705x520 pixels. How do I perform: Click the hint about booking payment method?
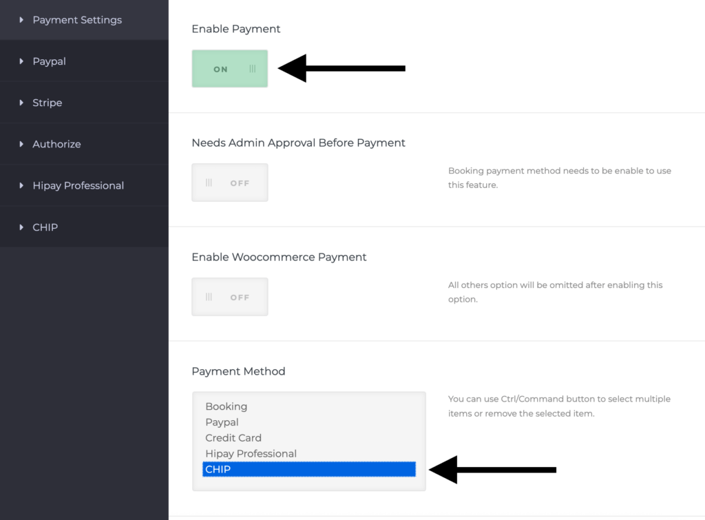pyautogui.click(x=559, y=178)
